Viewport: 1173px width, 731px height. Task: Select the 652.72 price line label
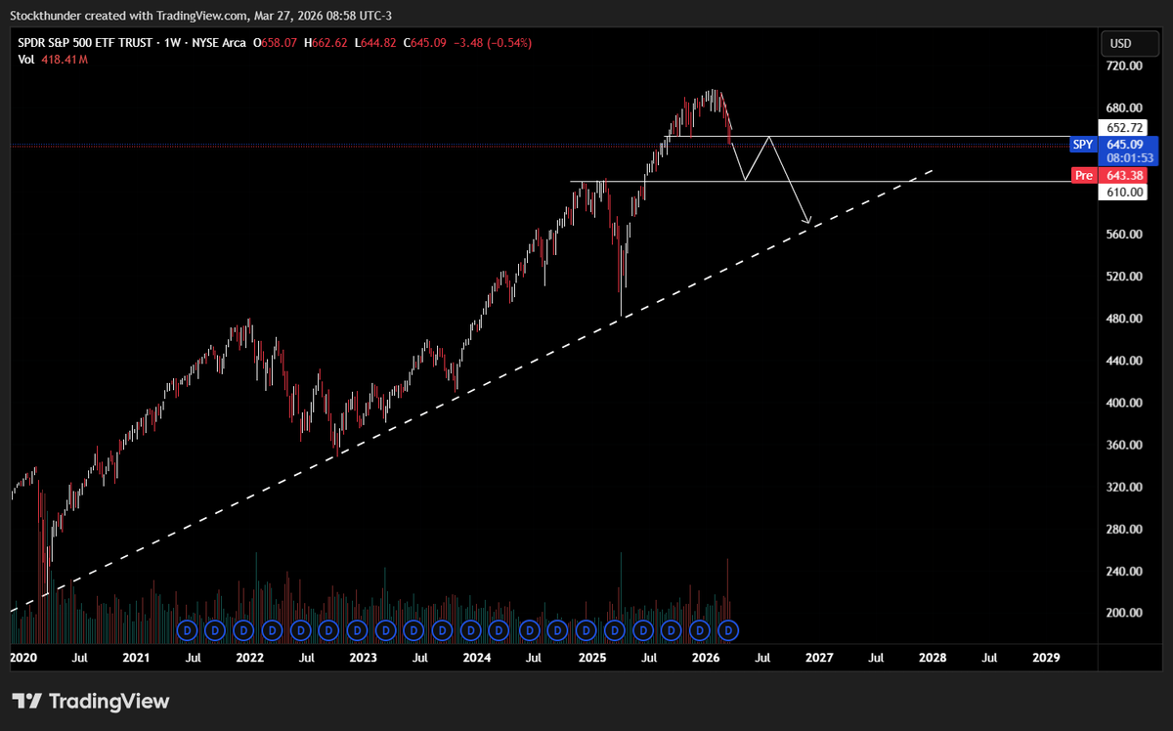click(1124, 128)
